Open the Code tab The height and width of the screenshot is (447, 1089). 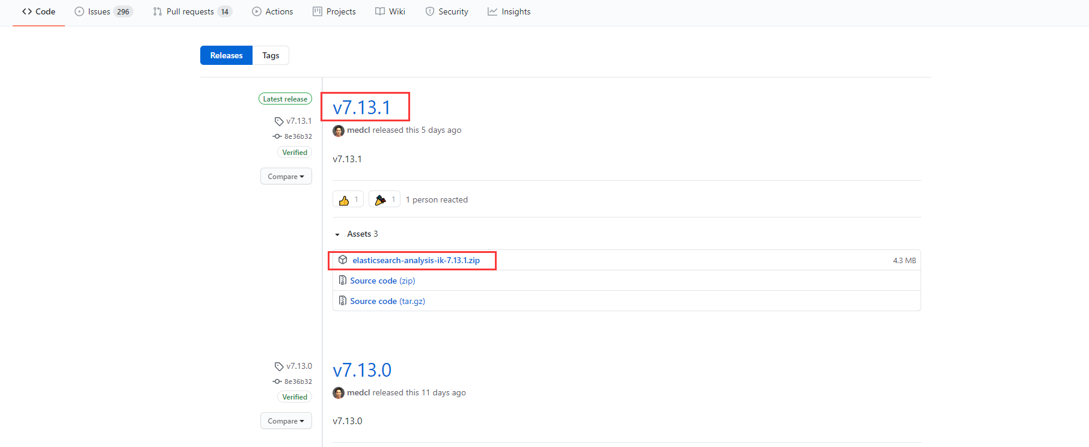pyautogui.click(x=38, y=11)
